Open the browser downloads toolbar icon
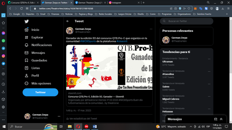The image size is (232, 130). click(x=223, y=9)
